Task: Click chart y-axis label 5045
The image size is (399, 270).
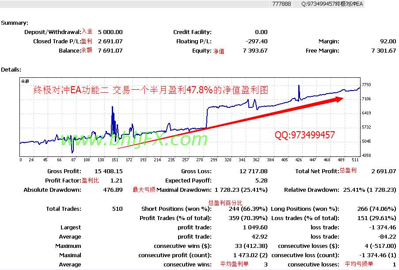Action: [x=366, y=141]
